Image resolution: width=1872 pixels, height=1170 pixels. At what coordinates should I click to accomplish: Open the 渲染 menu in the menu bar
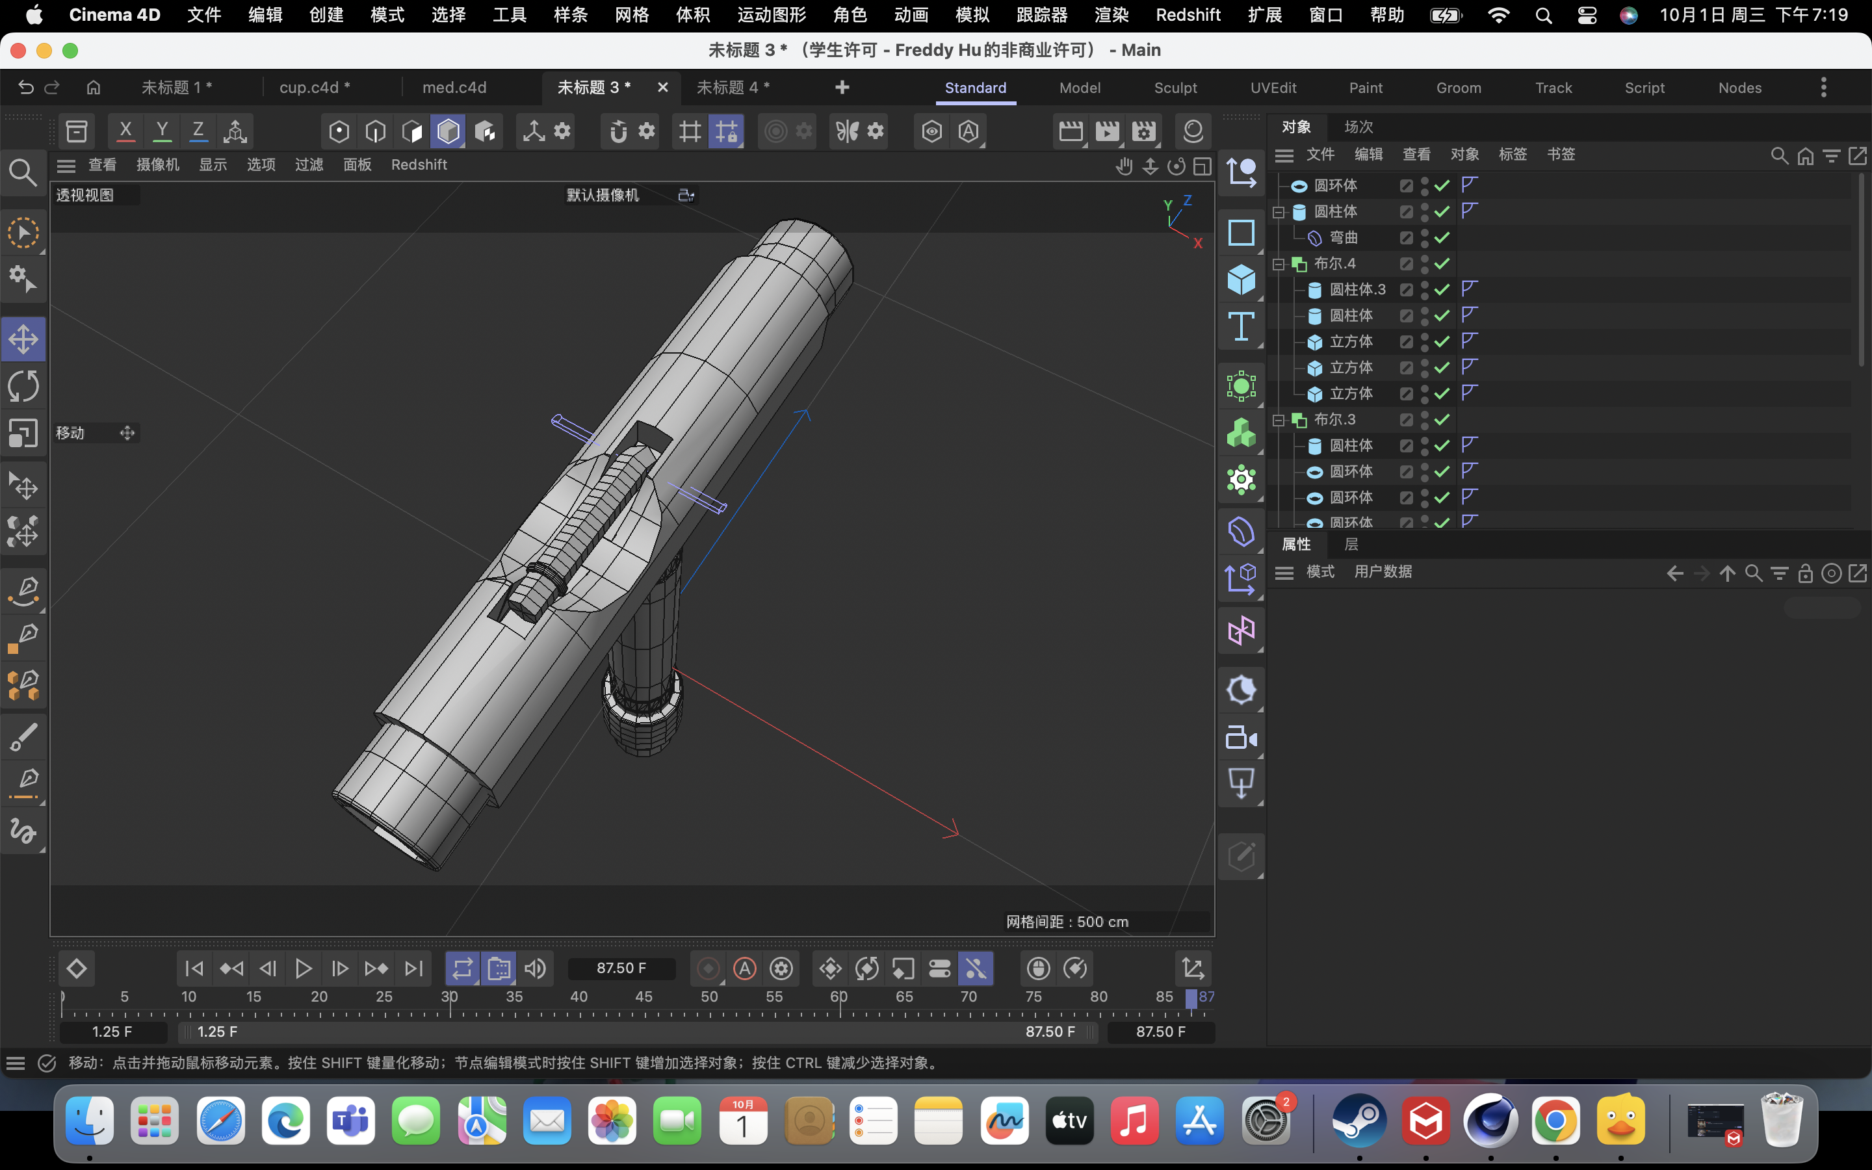coord(1111,15)
